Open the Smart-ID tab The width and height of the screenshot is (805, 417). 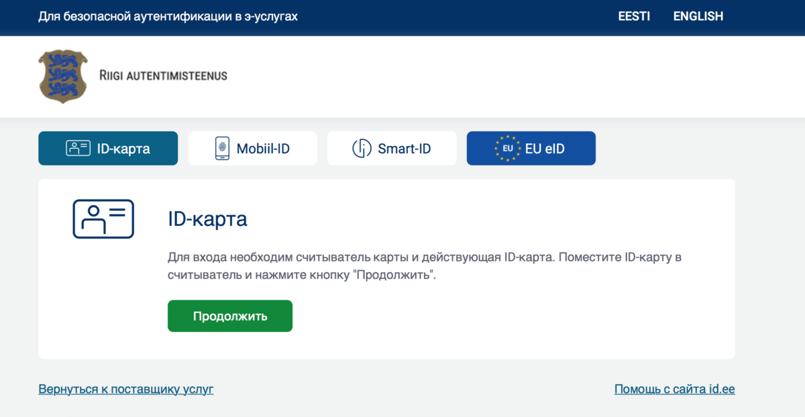[x=392, y=148]
